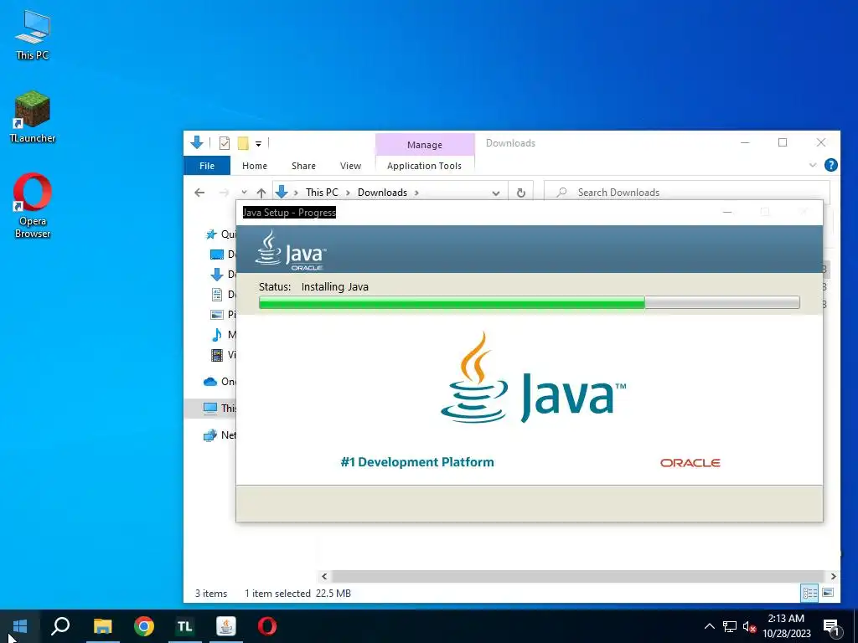This screenshot has height=643, width=858.
Task: Open Opera from the taskbar
Action: (267, 626)
